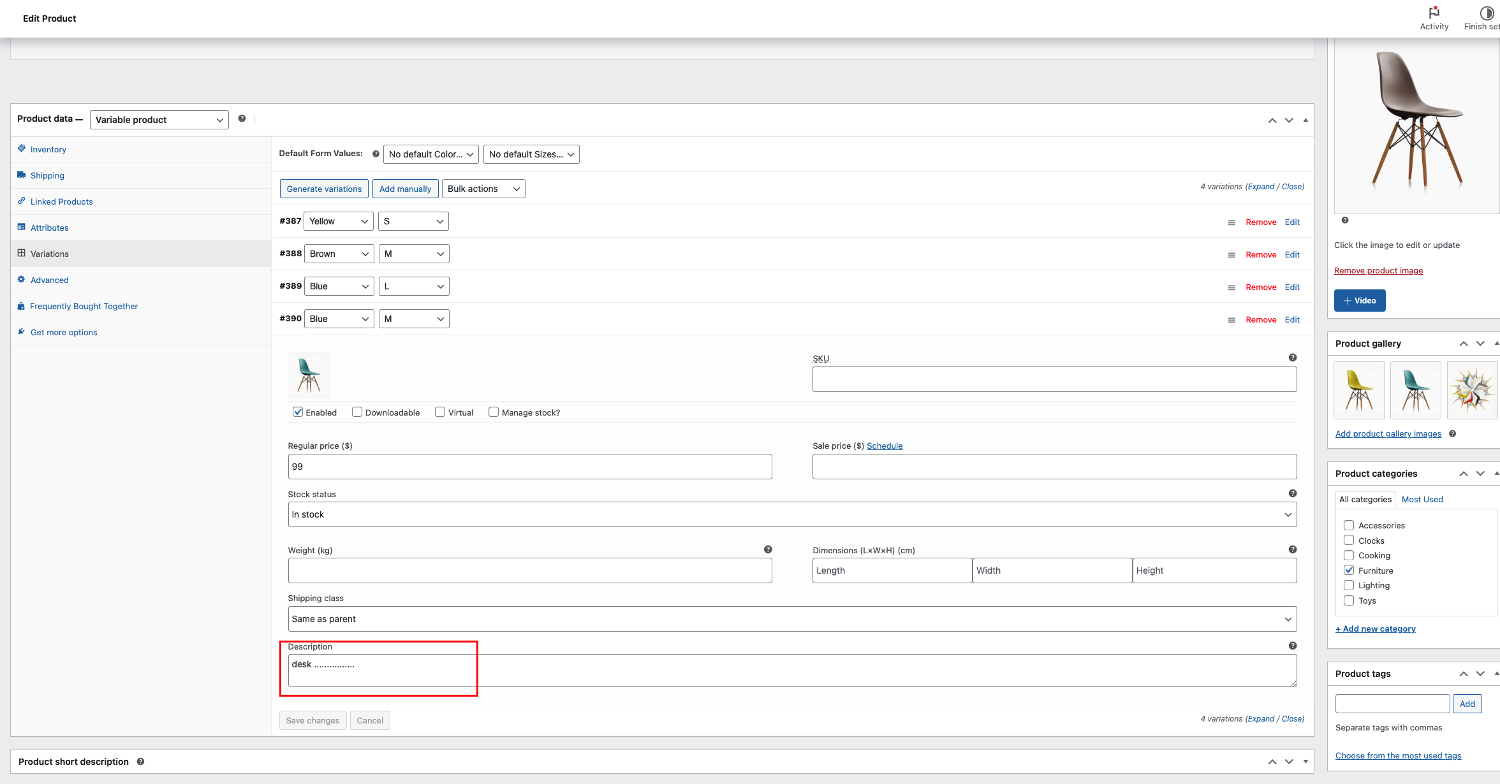Click help icon next to product type

[x=242, y=119]
